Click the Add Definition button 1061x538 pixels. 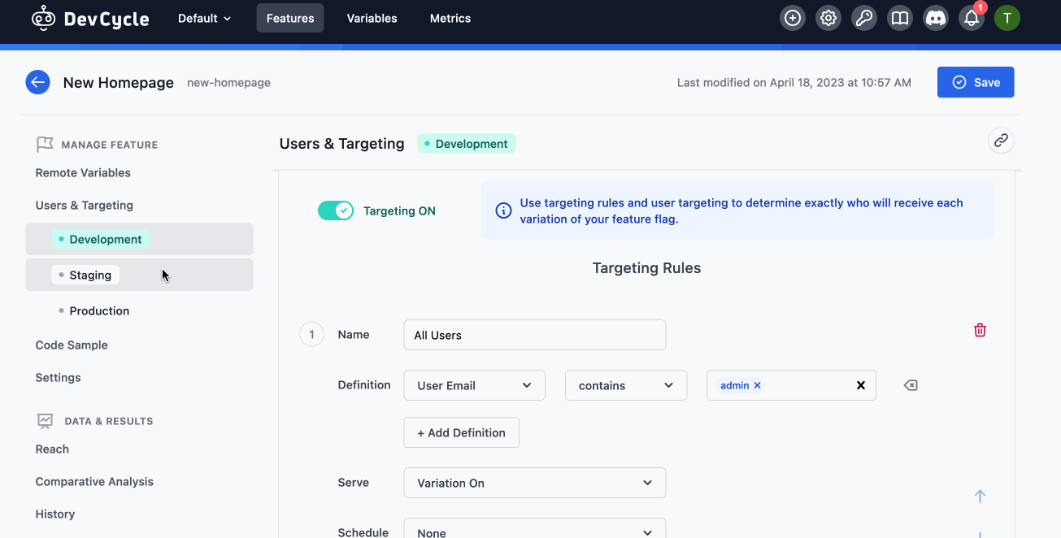tap(461, 432)
